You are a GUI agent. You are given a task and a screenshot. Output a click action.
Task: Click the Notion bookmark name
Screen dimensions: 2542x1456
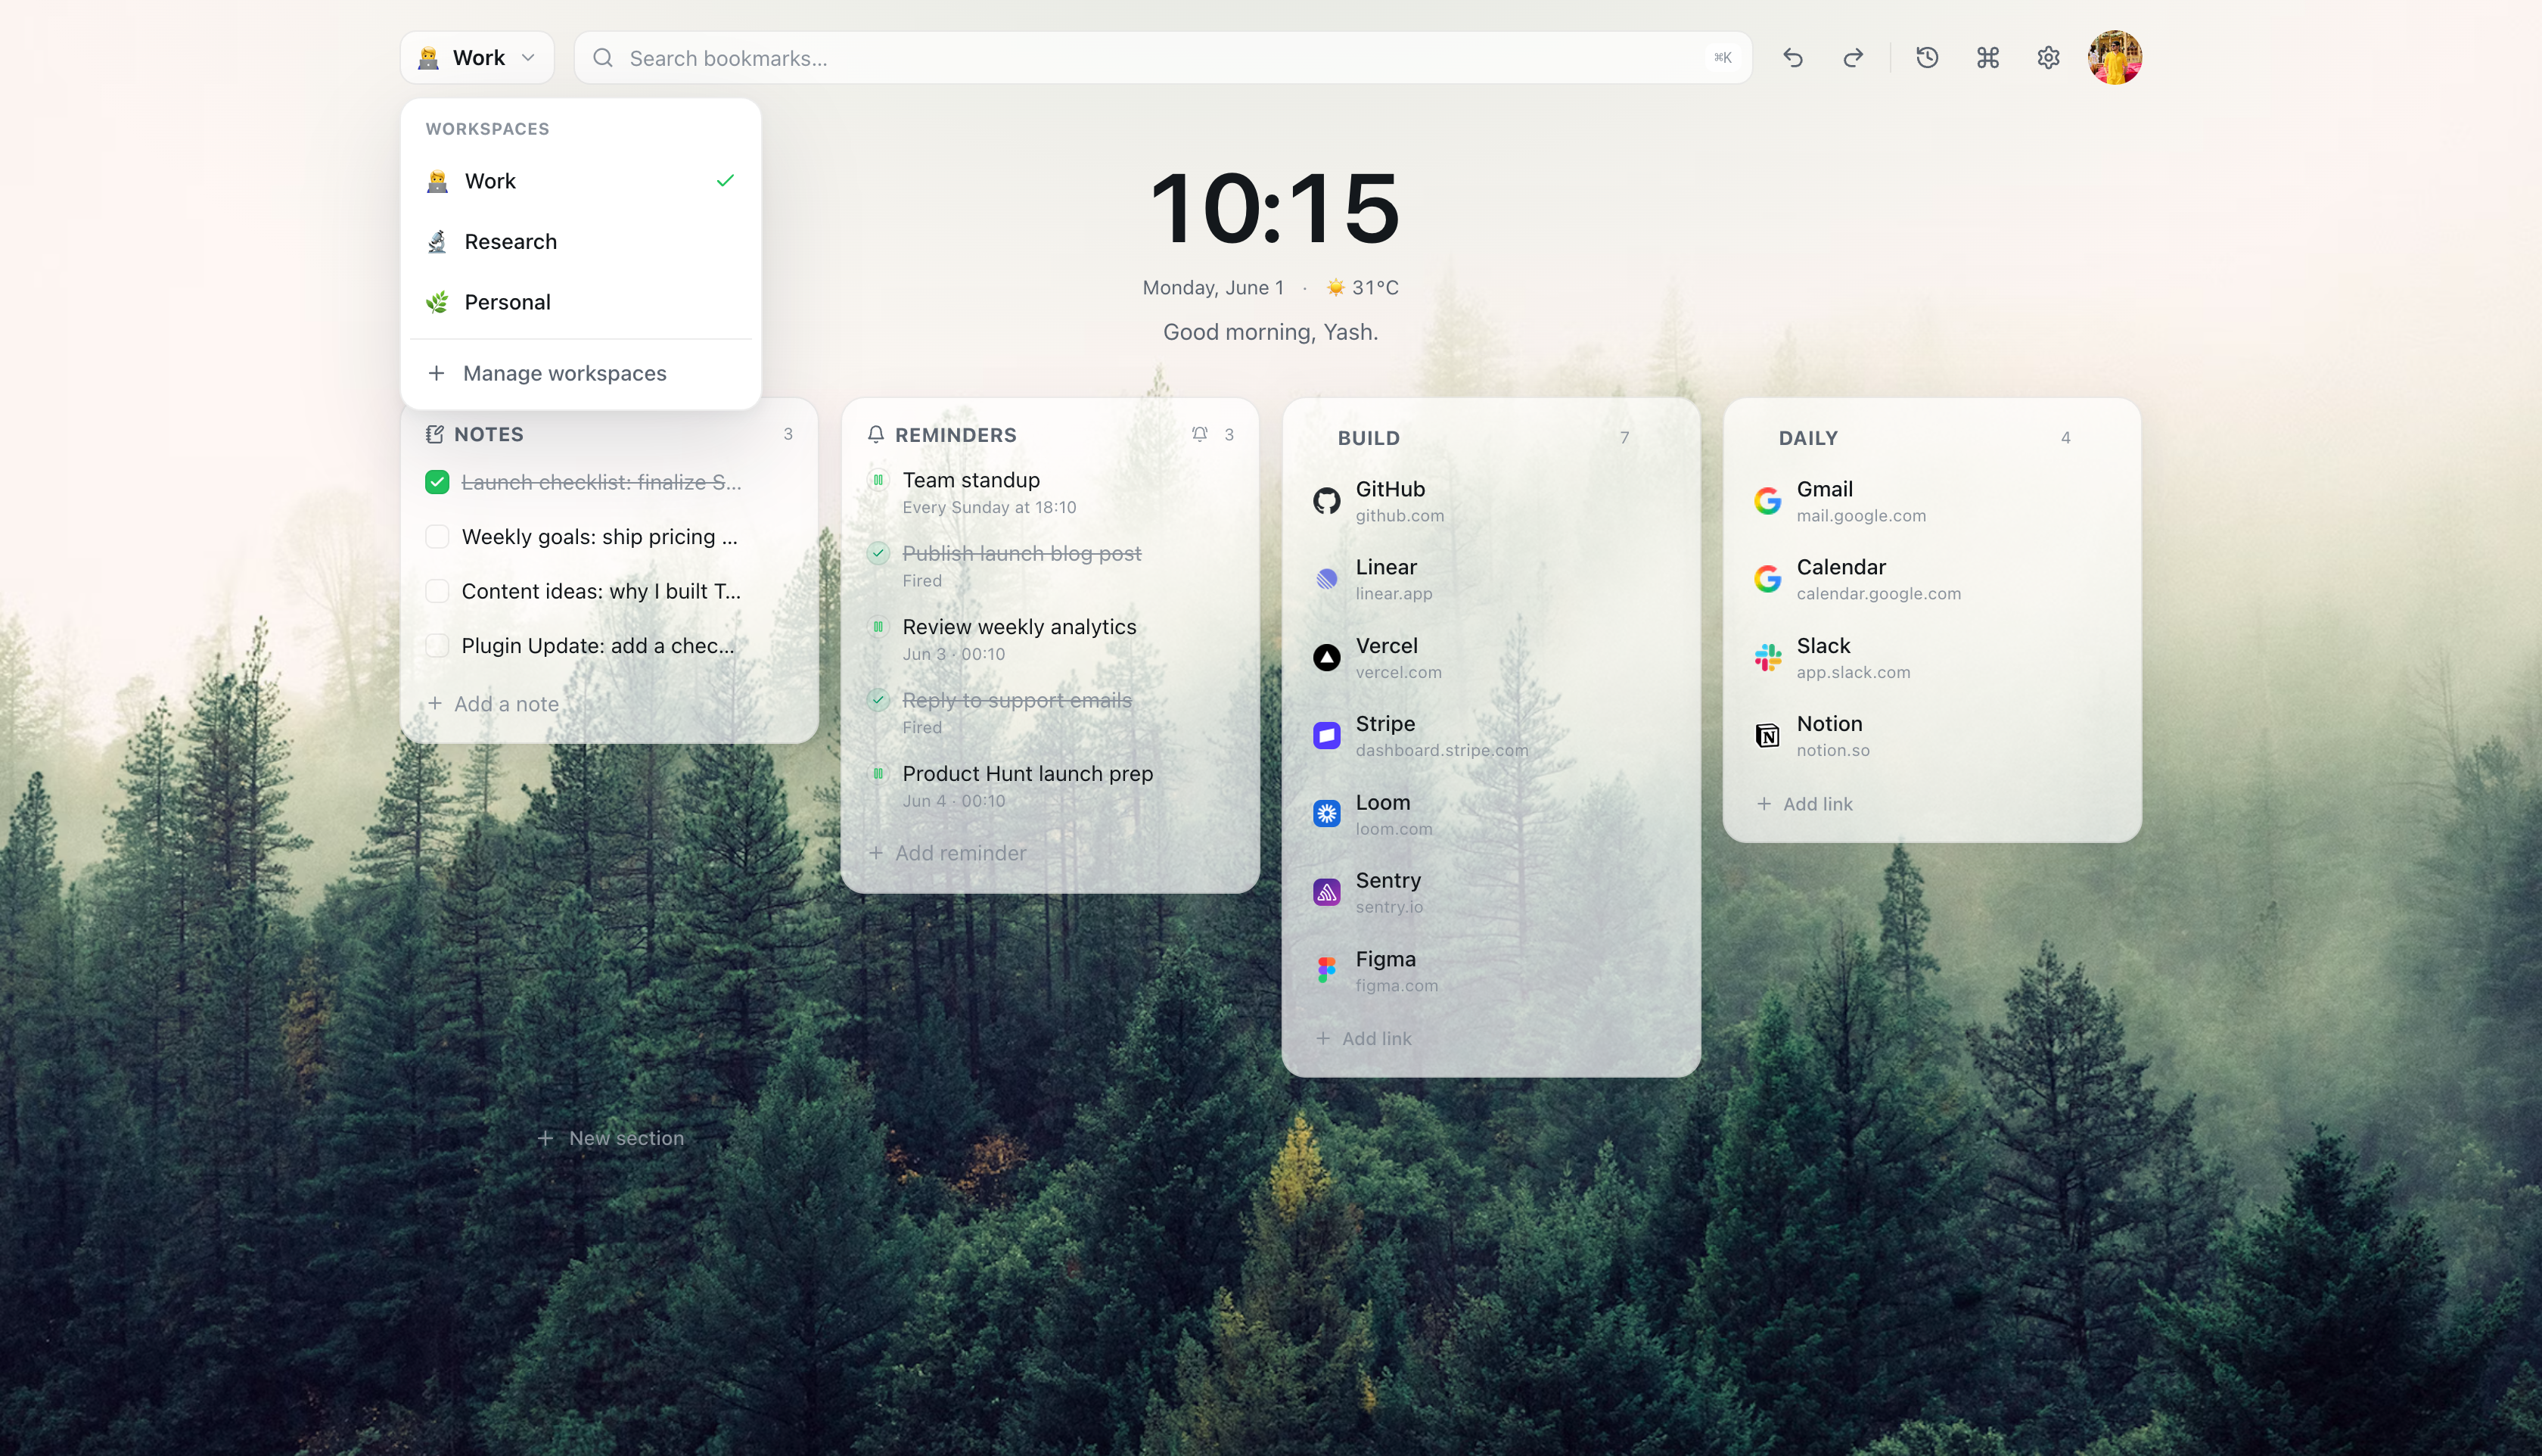(1829, 724)
